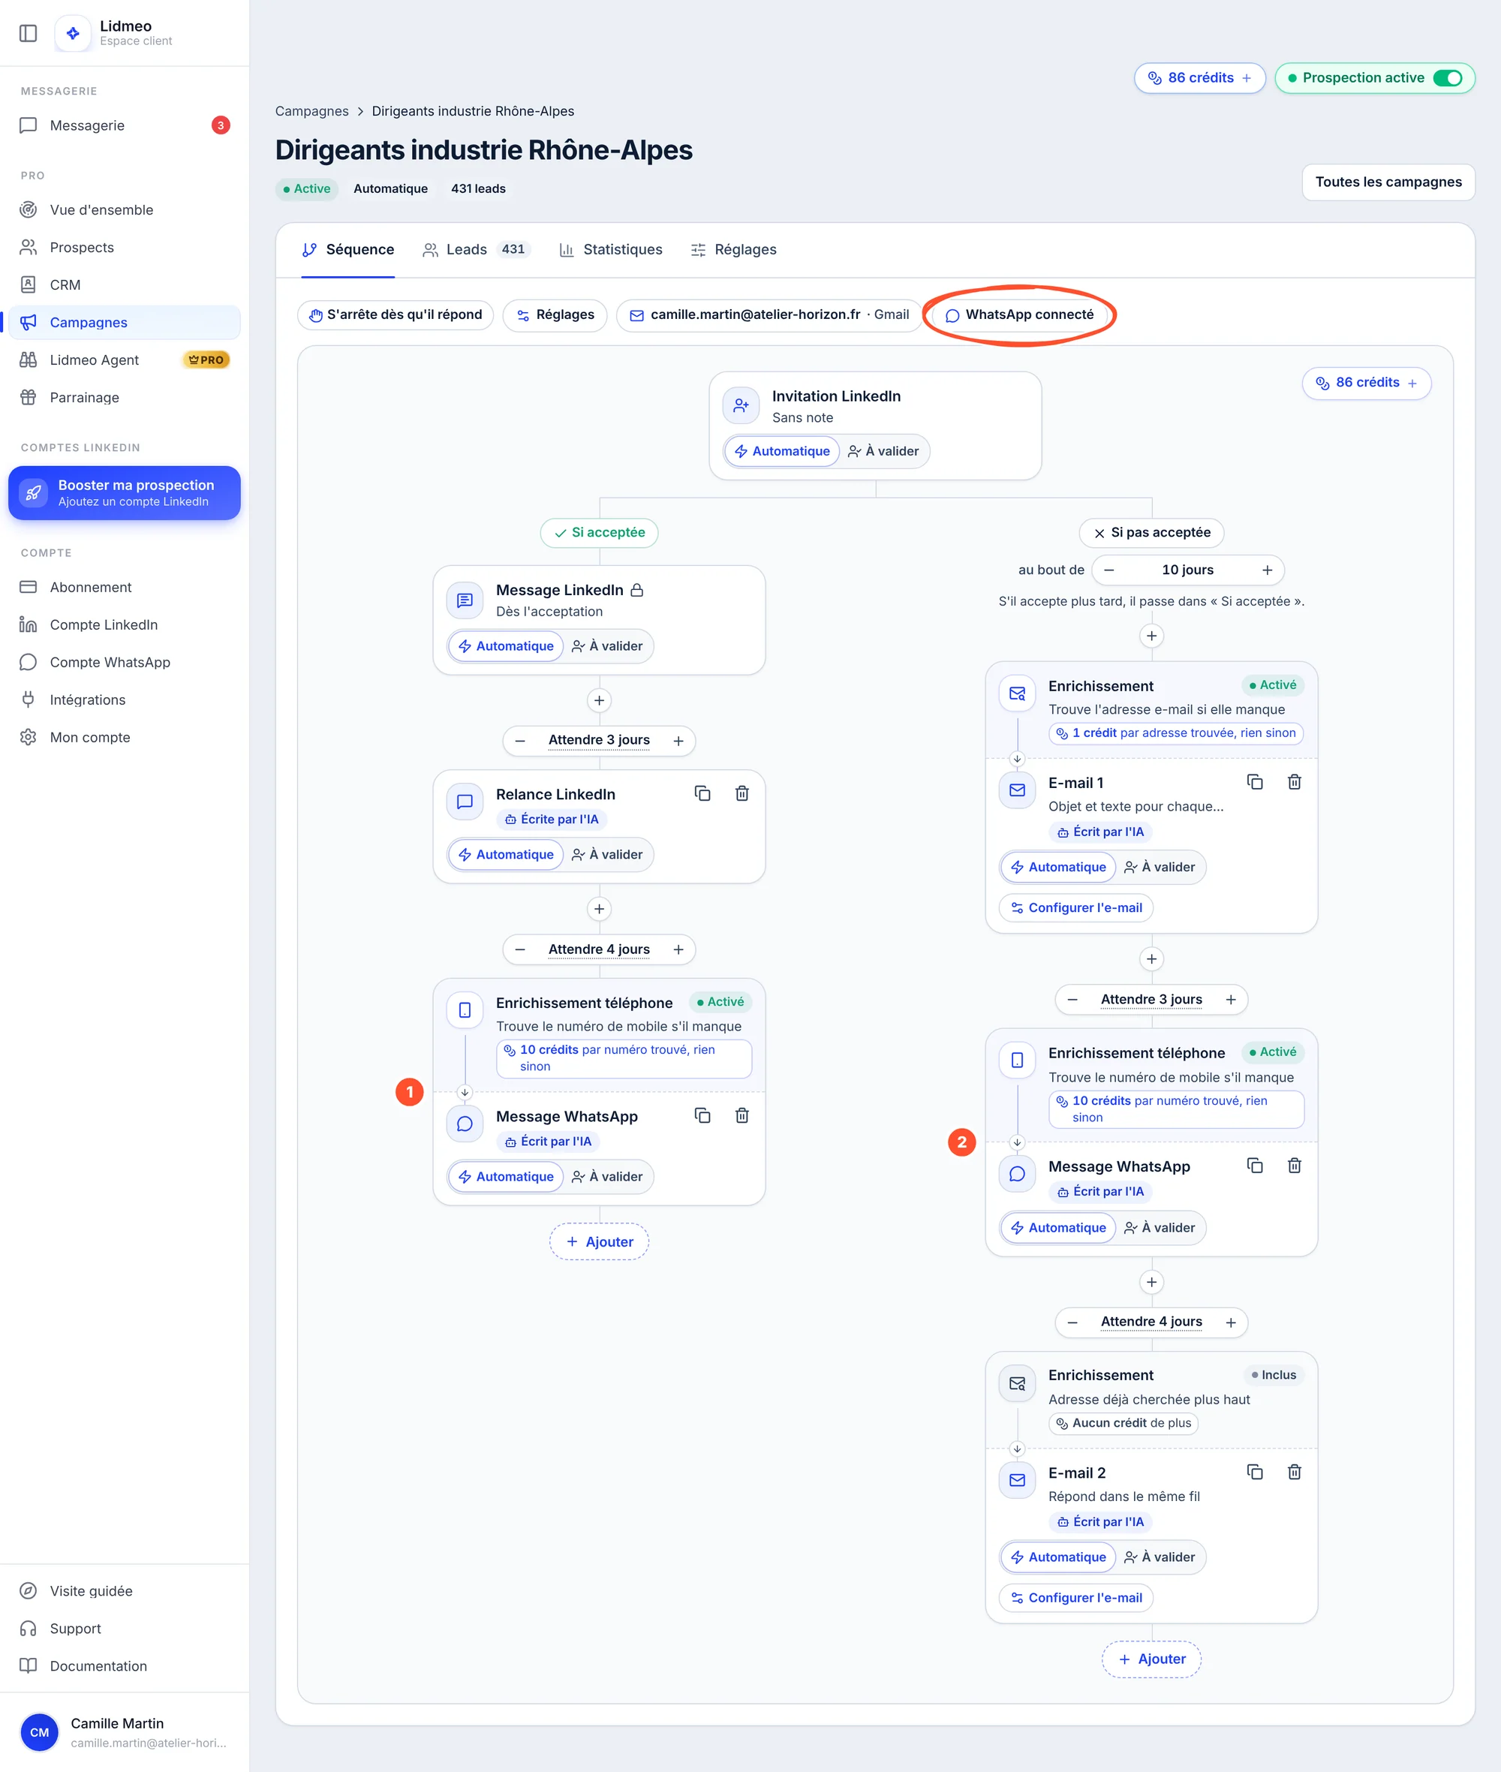Image resolution: width=1501 pixels, height=1772 pixels.
Task: Duplicate the E-mail 2 step
Action: pyautogui.click(x=1254, y=1472)
